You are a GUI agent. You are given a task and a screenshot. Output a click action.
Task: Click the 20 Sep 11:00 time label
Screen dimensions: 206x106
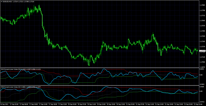pos(92,104)
